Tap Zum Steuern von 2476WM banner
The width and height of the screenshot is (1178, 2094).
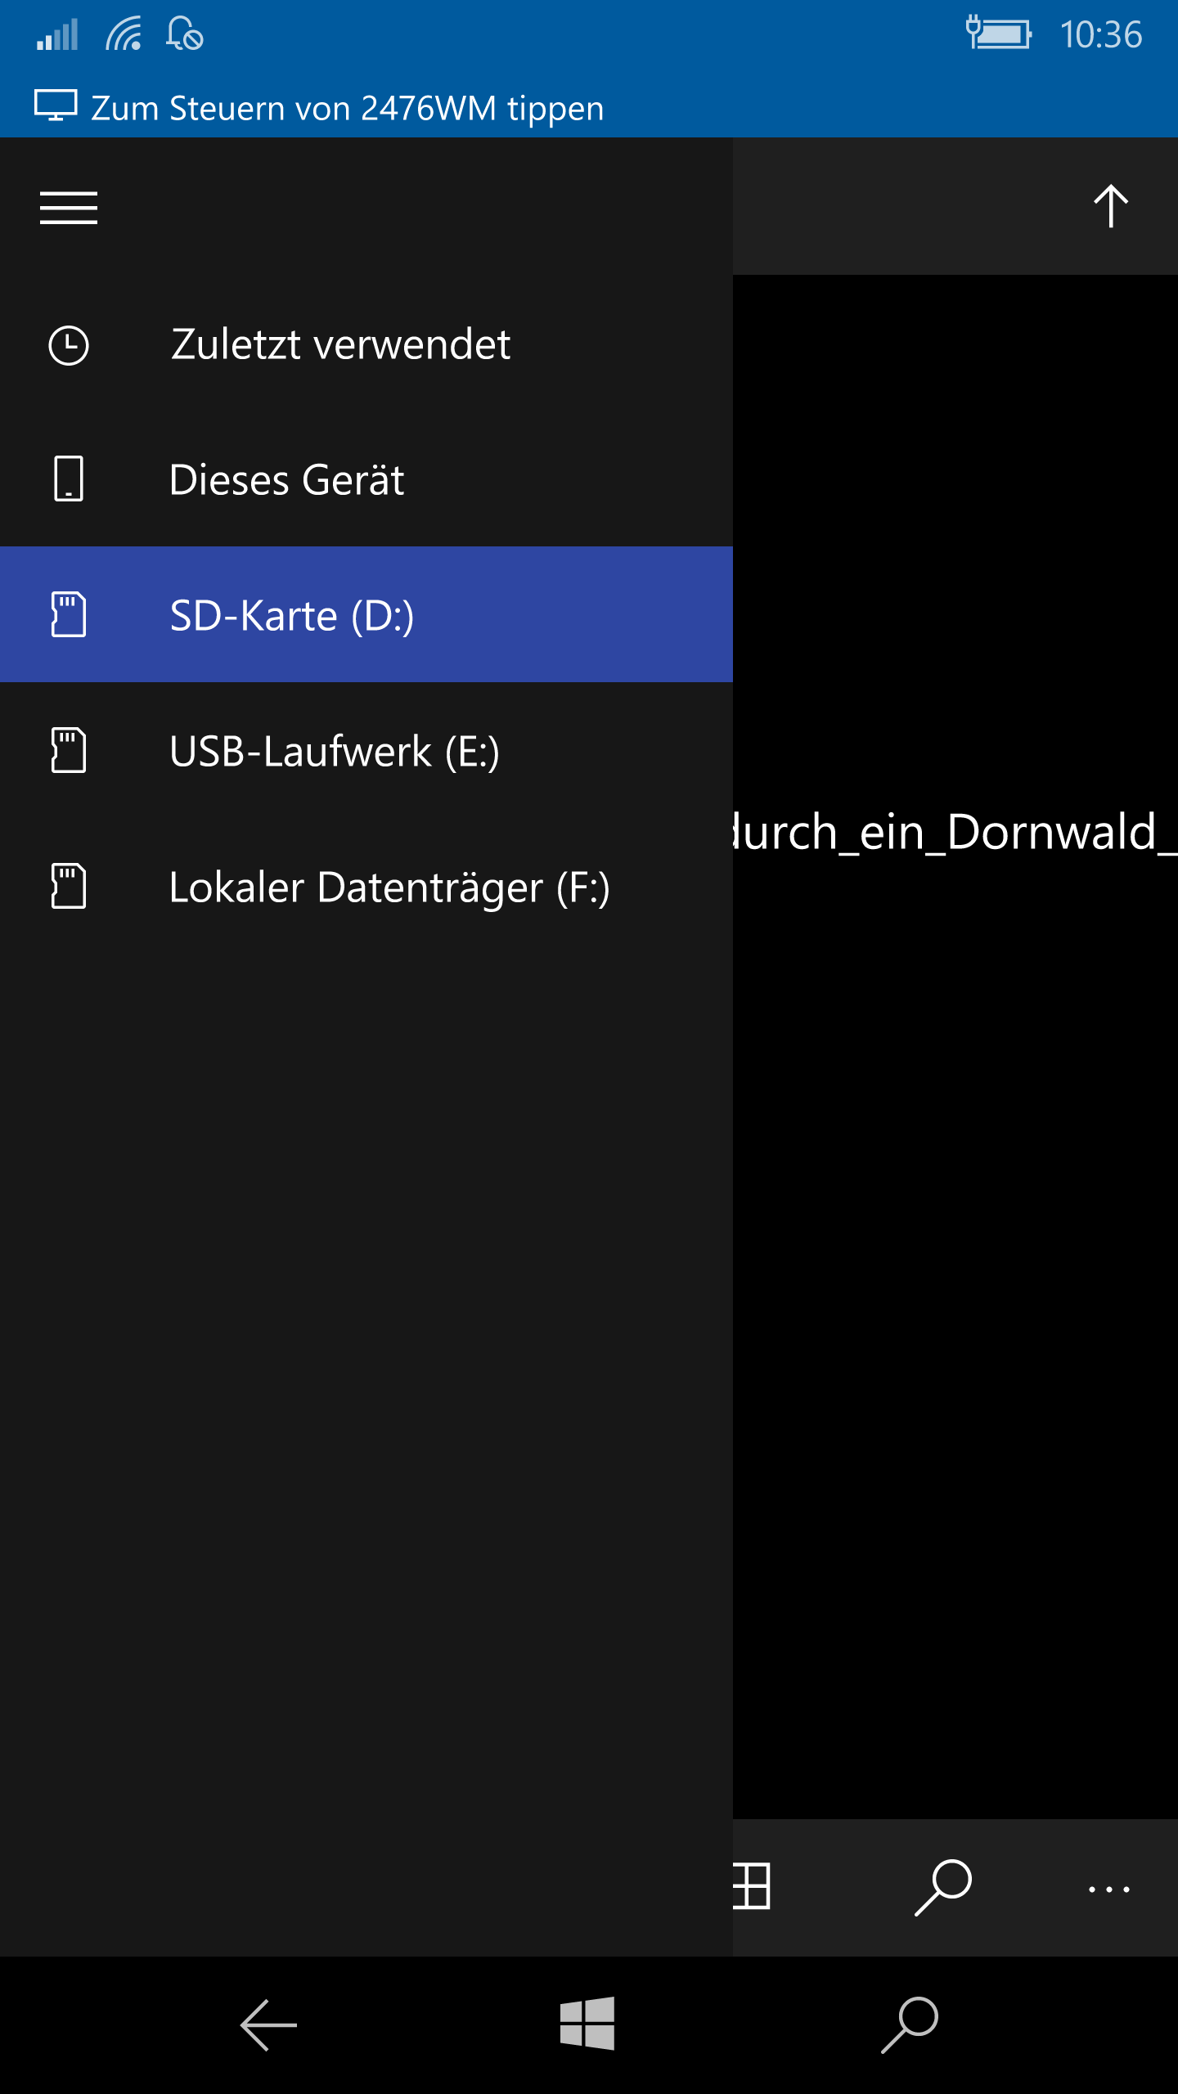coord(589,107)
